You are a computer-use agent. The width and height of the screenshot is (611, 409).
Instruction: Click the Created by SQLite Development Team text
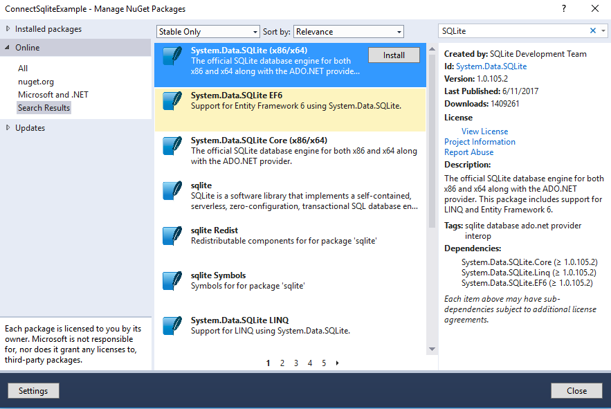tap(515, 54)
